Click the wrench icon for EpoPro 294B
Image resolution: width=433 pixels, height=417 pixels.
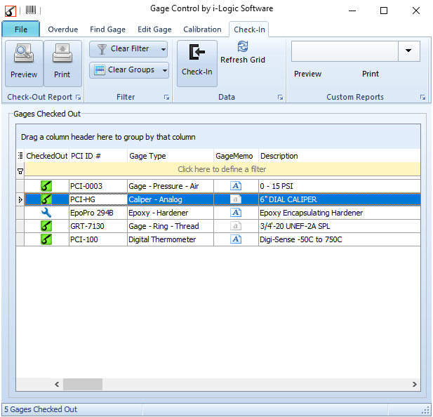pyautogui.click(x=46, y=213)
